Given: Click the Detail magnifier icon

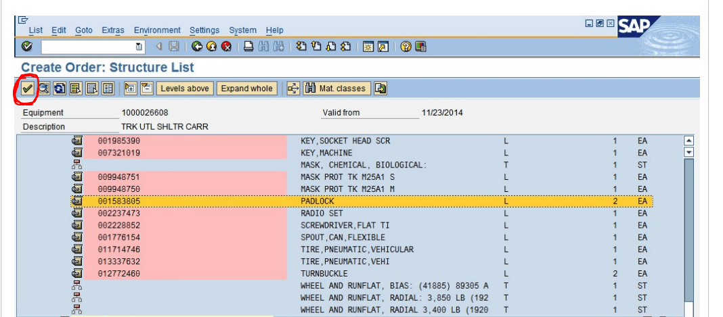Looking at the screenshot, I should click(44, 89).
